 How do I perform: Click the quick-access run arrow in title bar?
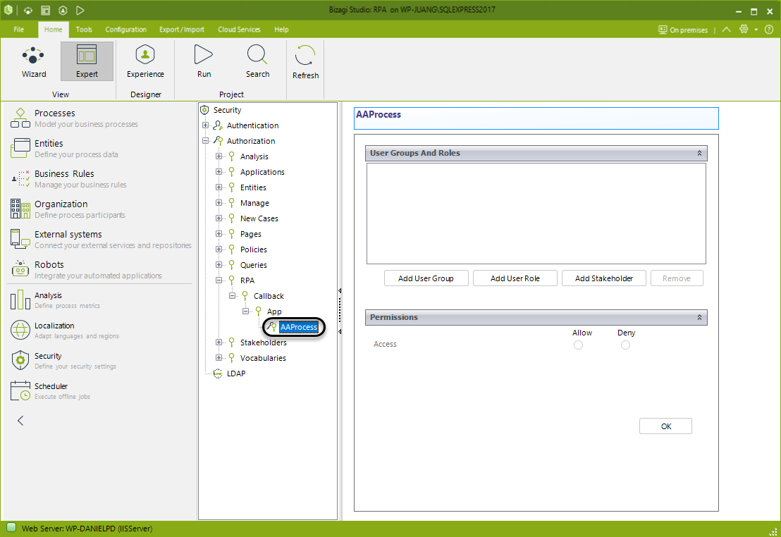(80, 10)
